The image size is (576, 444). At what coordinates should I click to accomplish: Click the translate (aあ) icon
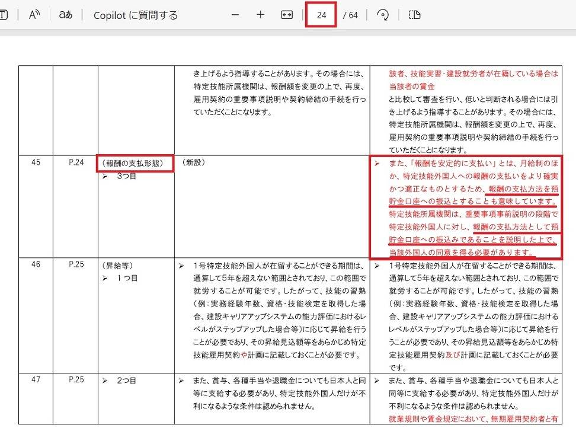tap(65, 15)
